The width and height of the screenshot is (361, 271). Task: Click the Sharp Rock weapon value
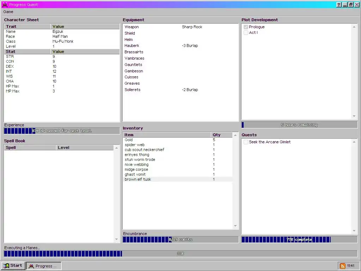pyautogui.click(x=192, y=27)
